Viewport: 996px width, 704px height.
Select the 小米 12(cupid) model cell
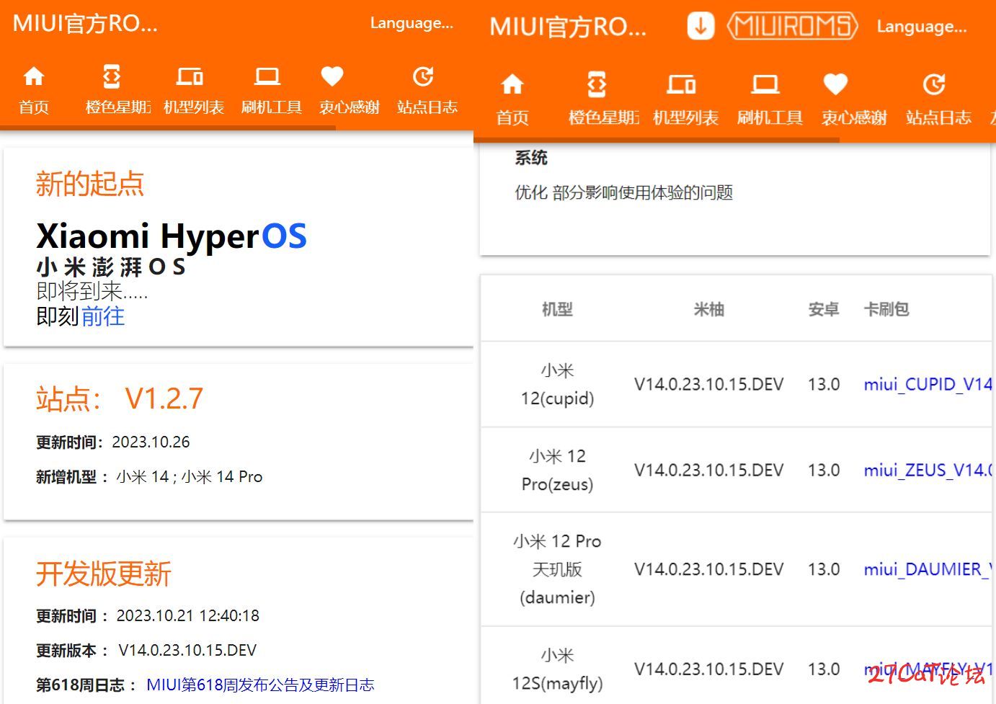(x=557, y=384)
